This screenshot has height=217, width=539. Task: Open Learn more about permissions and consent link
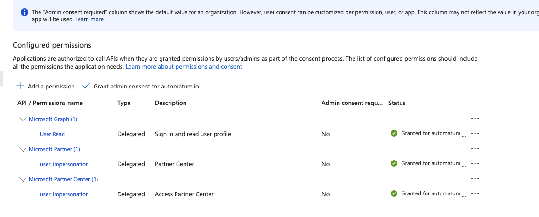click(x=184, y=67)
